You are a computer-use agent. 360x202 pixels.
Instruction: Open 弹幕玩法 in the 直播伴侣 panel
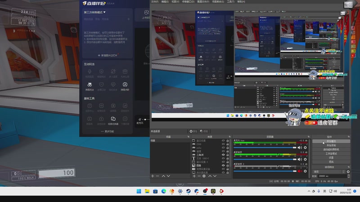[90, 86]
